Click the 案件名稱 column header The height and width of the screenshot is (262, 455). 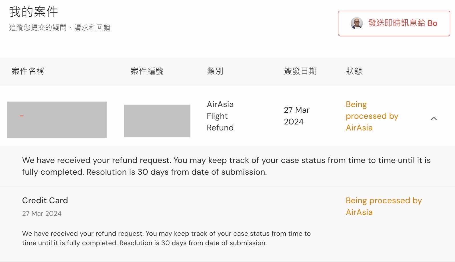point(28,71)
